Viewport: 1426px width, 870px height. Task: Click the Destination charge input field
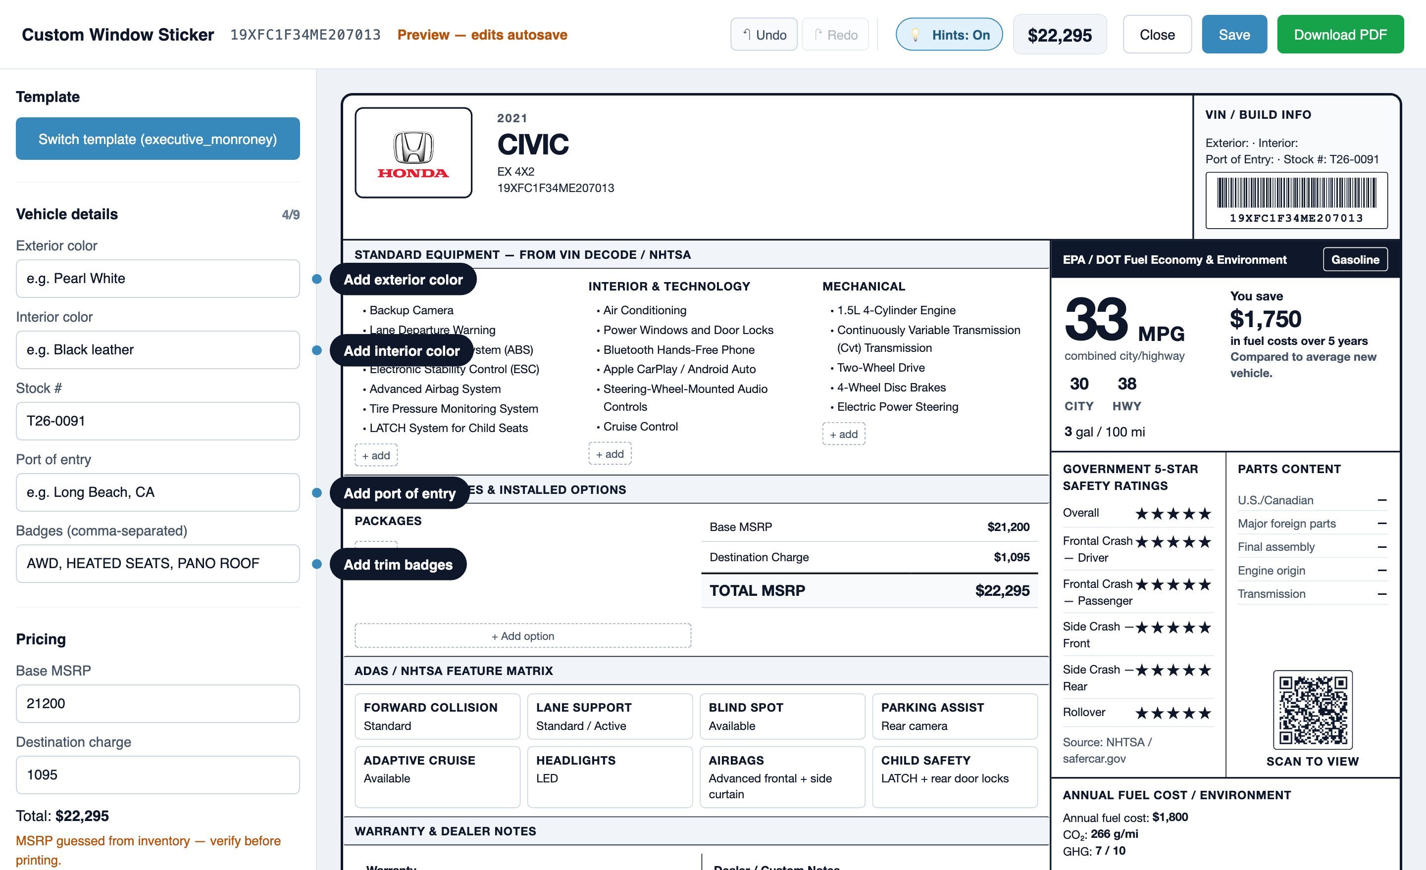158,775
